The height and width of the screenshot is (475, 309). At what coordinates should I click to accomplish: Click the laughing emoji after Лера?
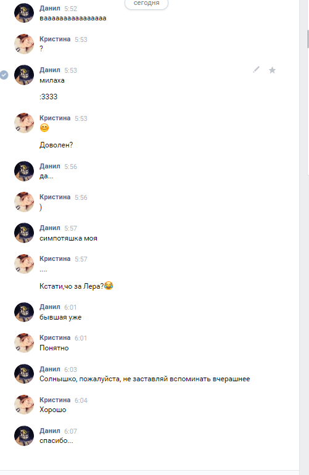click(109, 286)
